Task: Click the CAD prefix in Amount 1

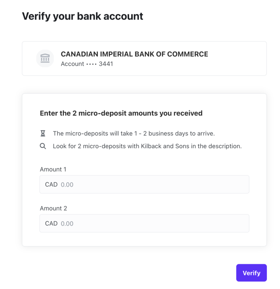Action: click(51, 185)
